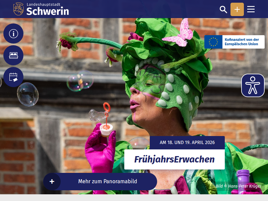Click the AM 18. UND 19. APRIL 2026 label

tap(187, 142)
